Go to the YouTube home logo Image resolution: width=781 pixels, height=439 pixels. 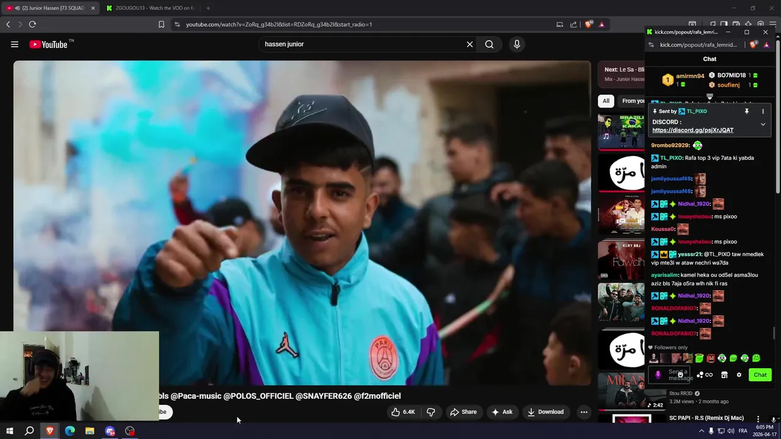(x=48, y=44)
